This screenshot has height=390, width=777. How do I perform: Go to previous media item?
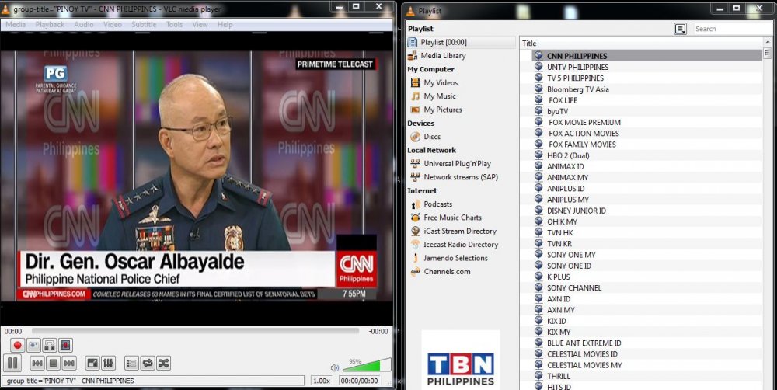click(x=37, y=364)
